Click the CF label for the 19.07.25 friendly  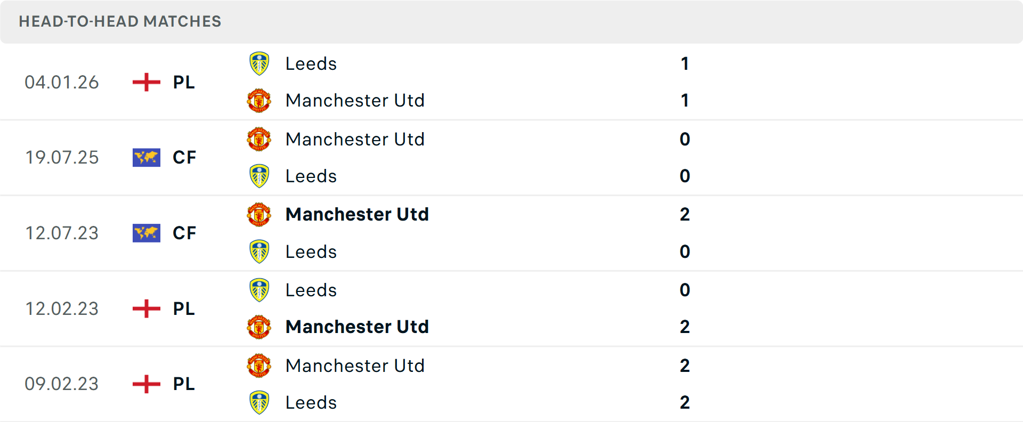[x=183, y=157]
